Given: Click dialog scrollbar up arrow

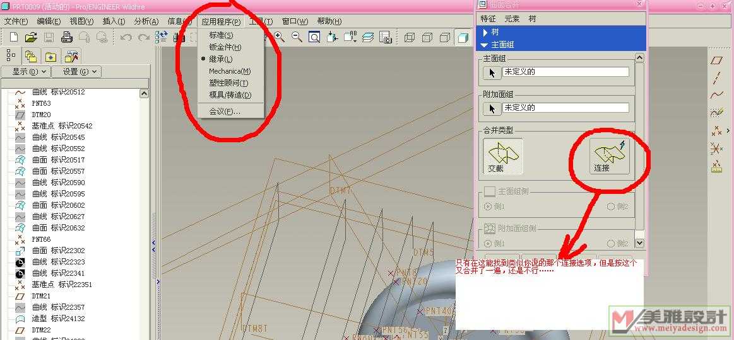Looking at the screenshot, I should [x=640, y=57].
